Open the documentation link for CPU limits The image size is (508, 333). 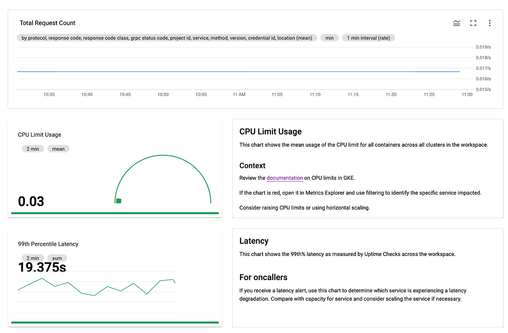(x=284, y=178)
